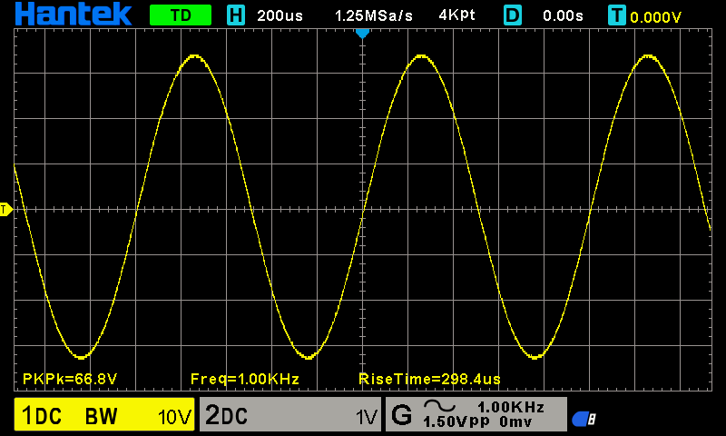
Task: Select the D delay icon
Action: pos(513,15)
